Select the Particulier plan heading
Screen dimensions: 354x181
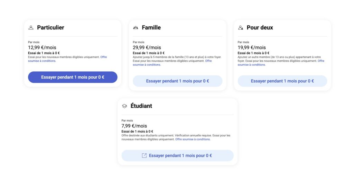pyautogui.click(x=50, y=28)
